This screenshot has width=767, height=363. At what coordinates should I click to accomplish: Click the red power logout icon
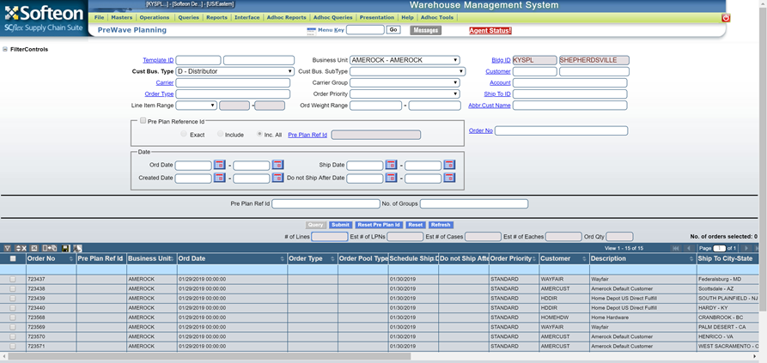[726, 17]
